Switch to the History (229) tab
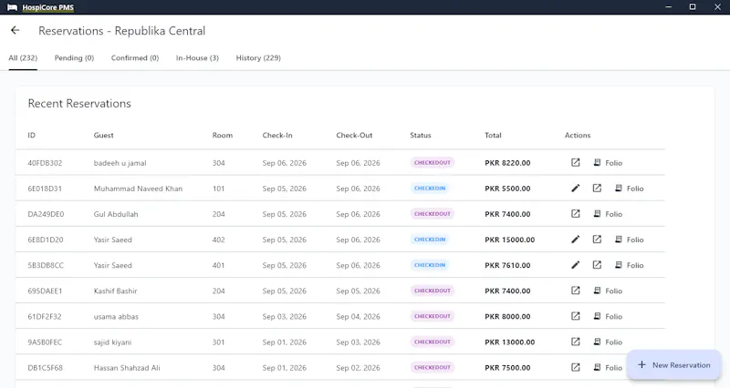The image size is (730, 388). 258,58
